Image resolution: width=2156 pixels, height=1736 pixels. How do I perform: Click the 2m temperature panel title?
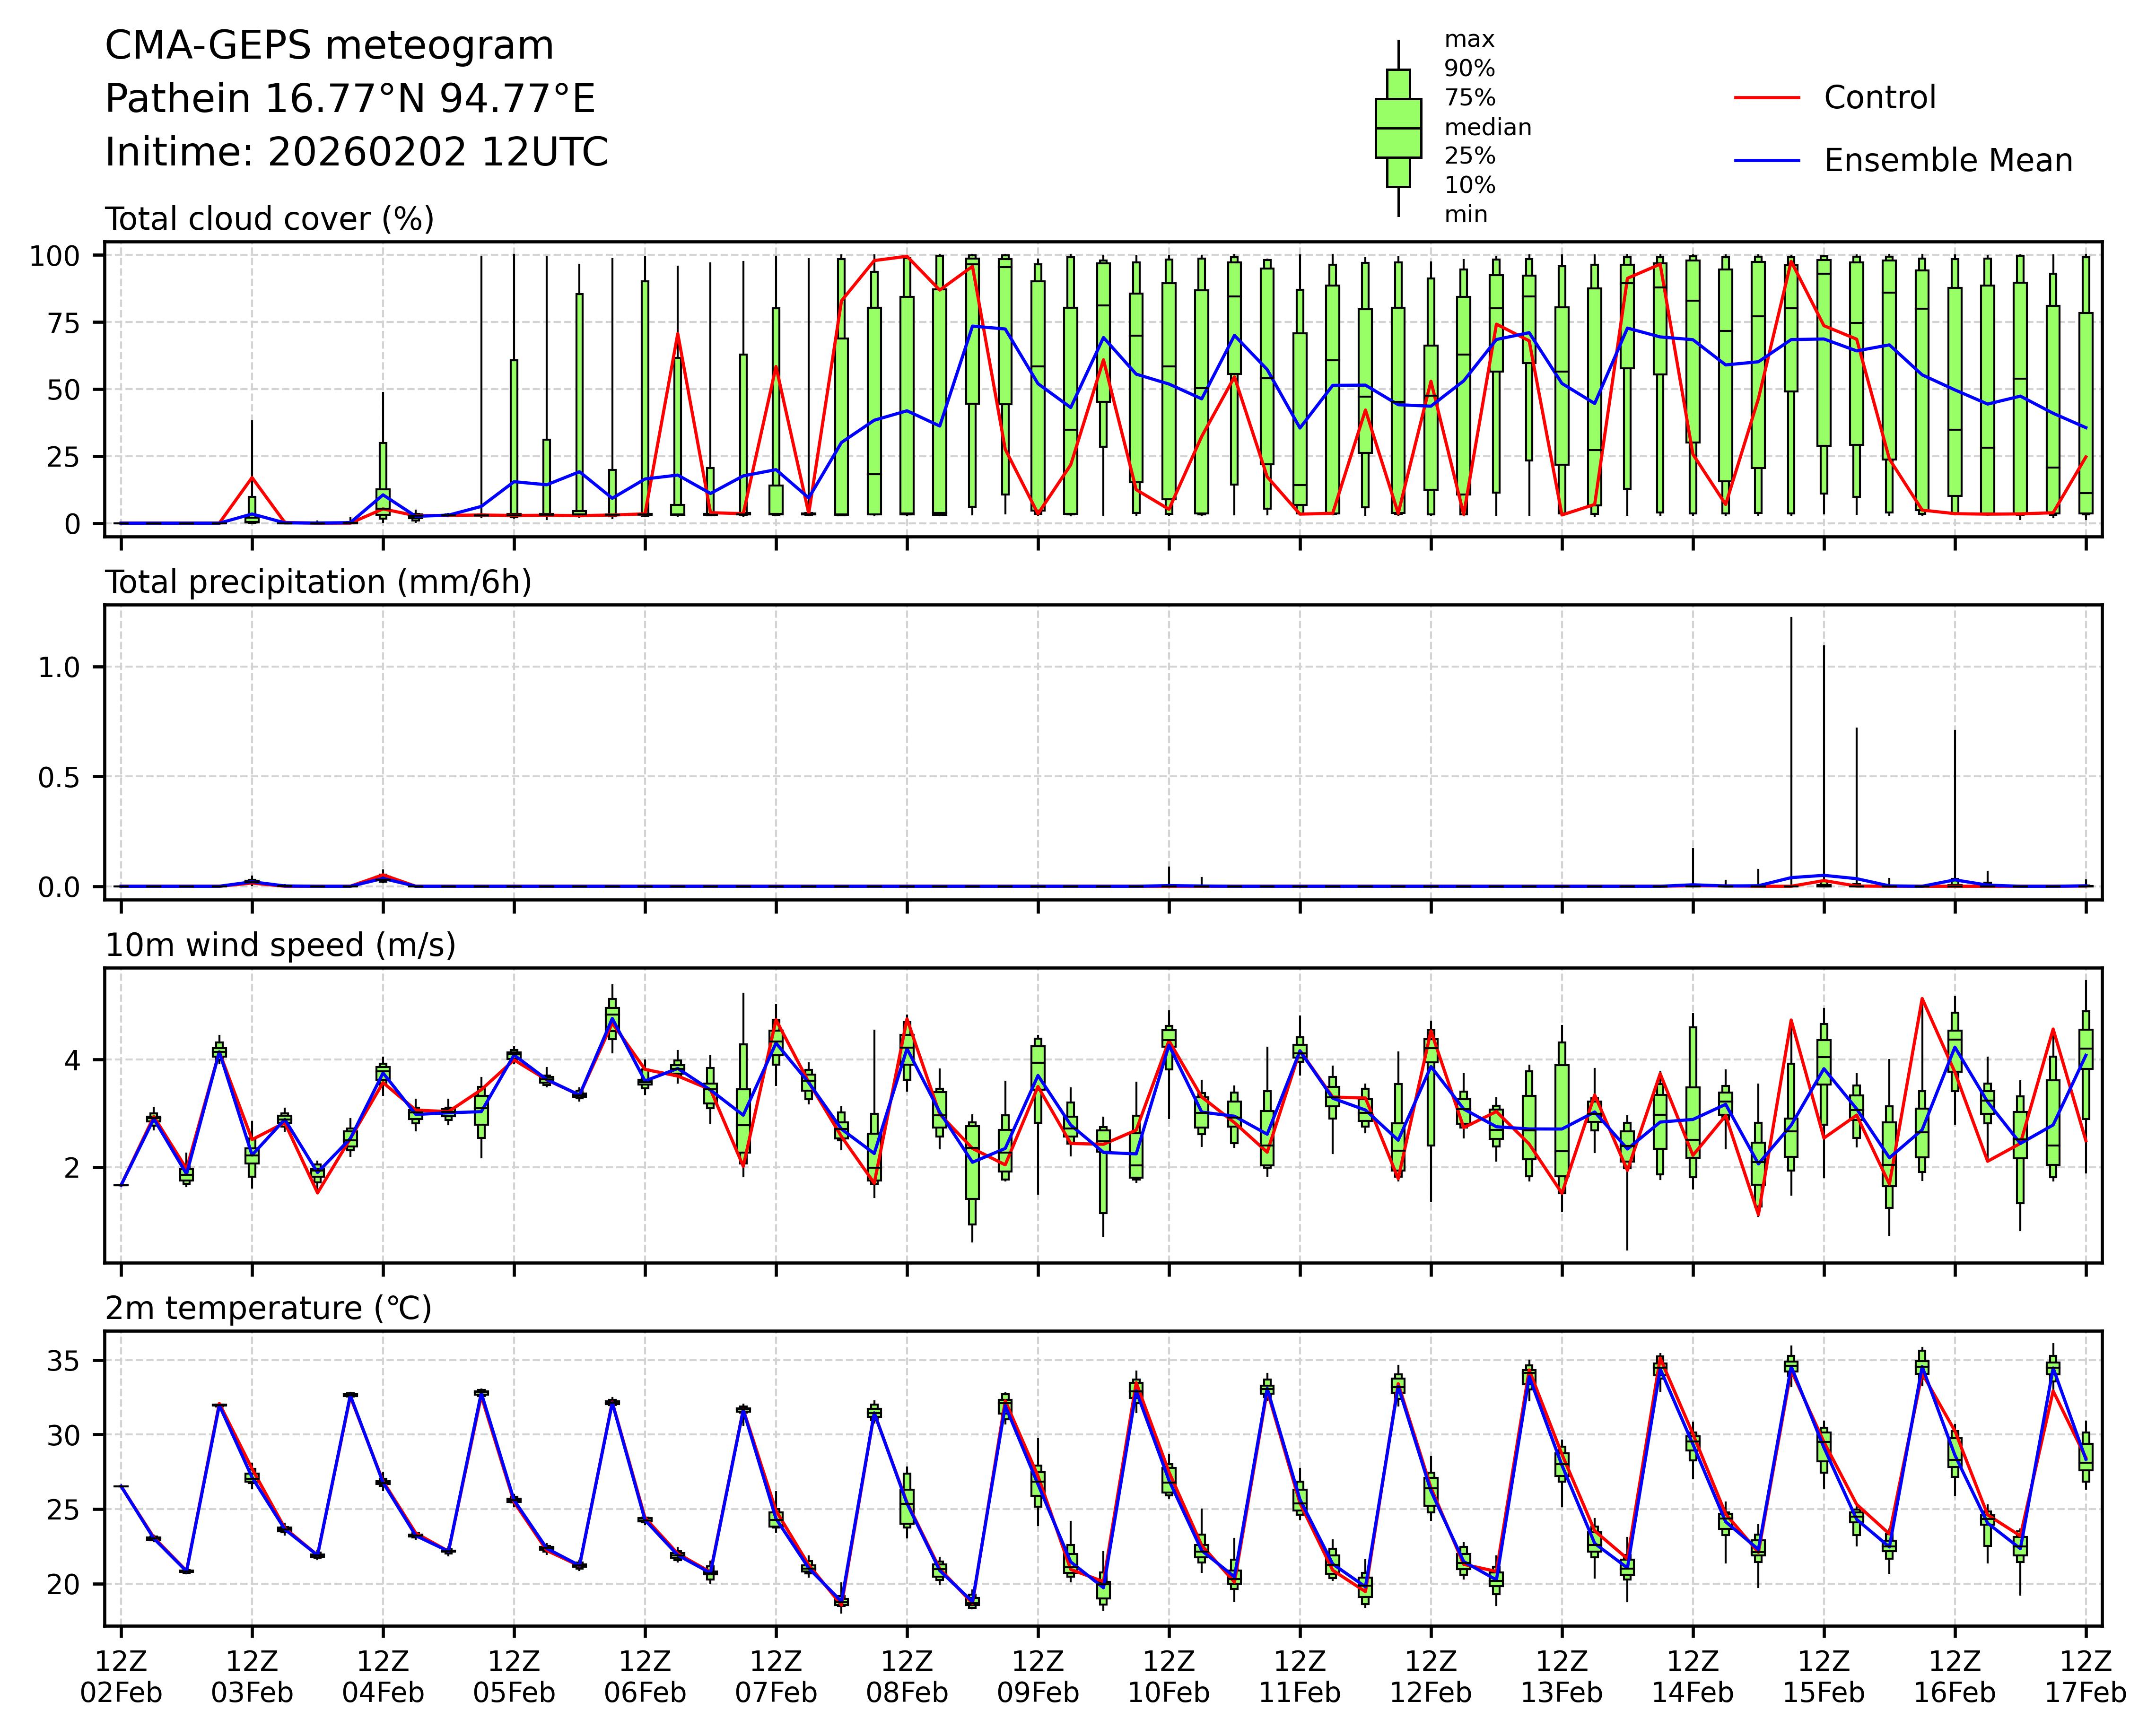268,1308
